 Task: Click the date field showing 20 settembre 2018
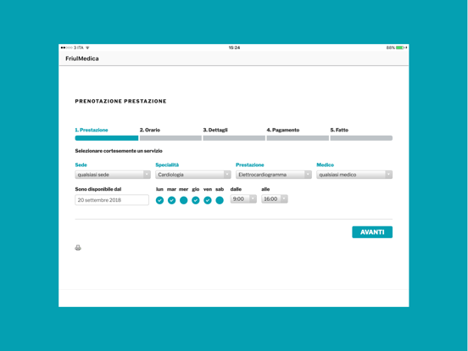pos(112,200)
